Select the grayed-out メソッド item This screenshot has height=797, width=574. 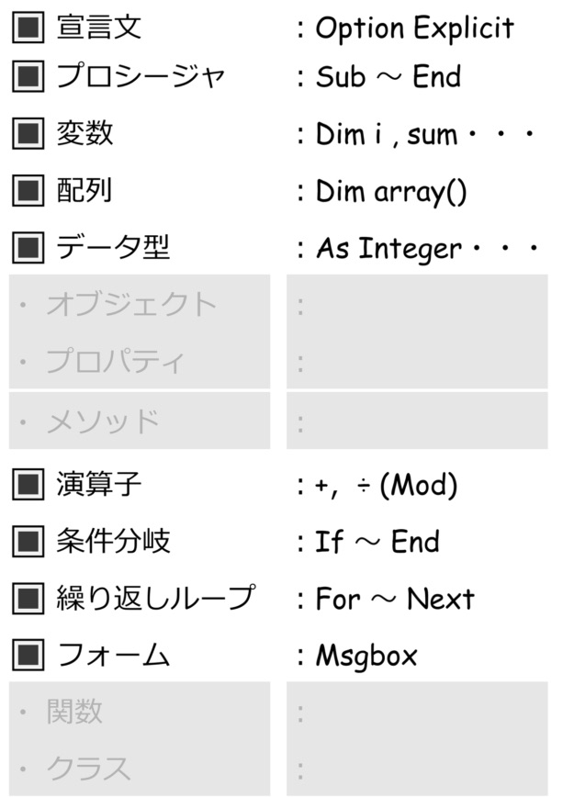[103, 421]
